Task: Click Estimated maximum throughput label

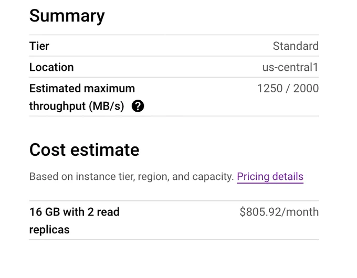Action: coord(82,97)
